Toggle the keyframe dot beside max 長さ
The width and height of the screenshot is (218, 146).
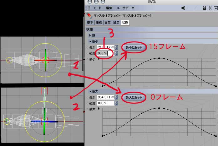[x=88, y=97]
